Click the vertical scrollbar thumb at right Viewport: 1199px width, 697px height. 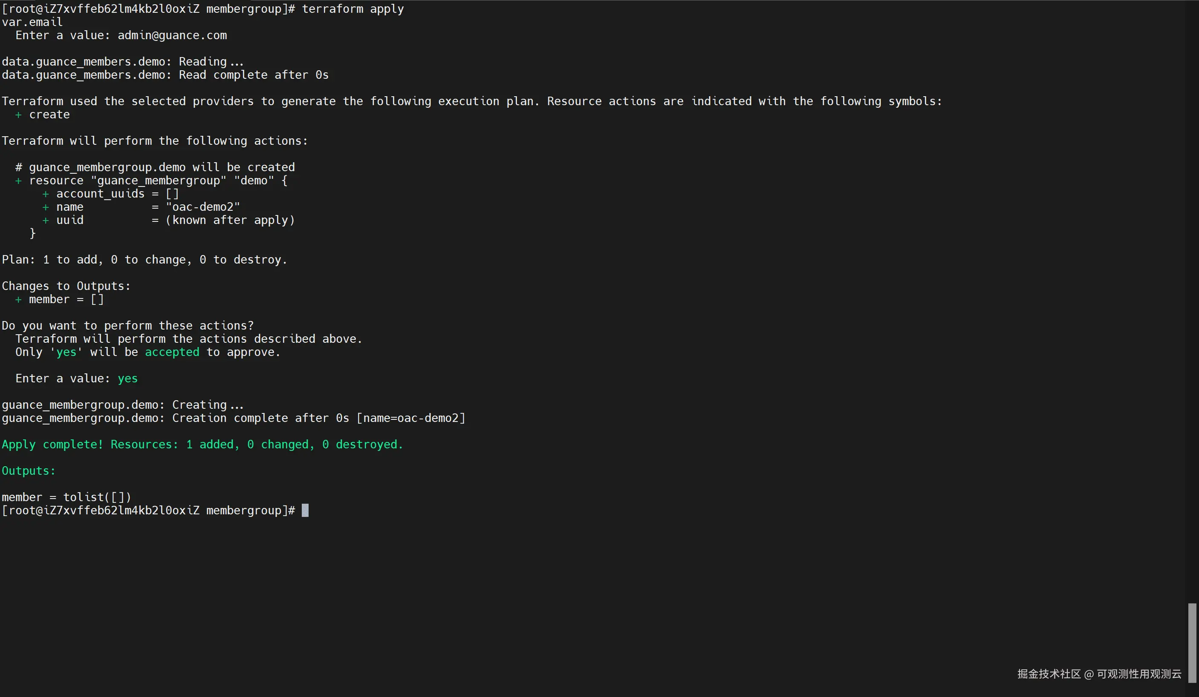click(1191, 643)
